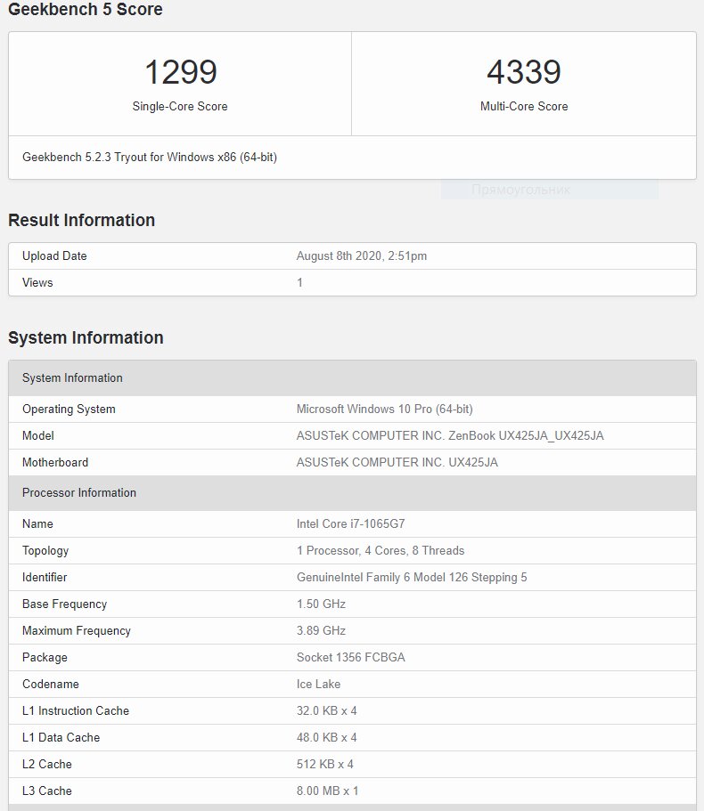Select the Geekbench 5.2.3 Tryout version text
This screenshot has width=704, height=811.
(x=150, y=158)
